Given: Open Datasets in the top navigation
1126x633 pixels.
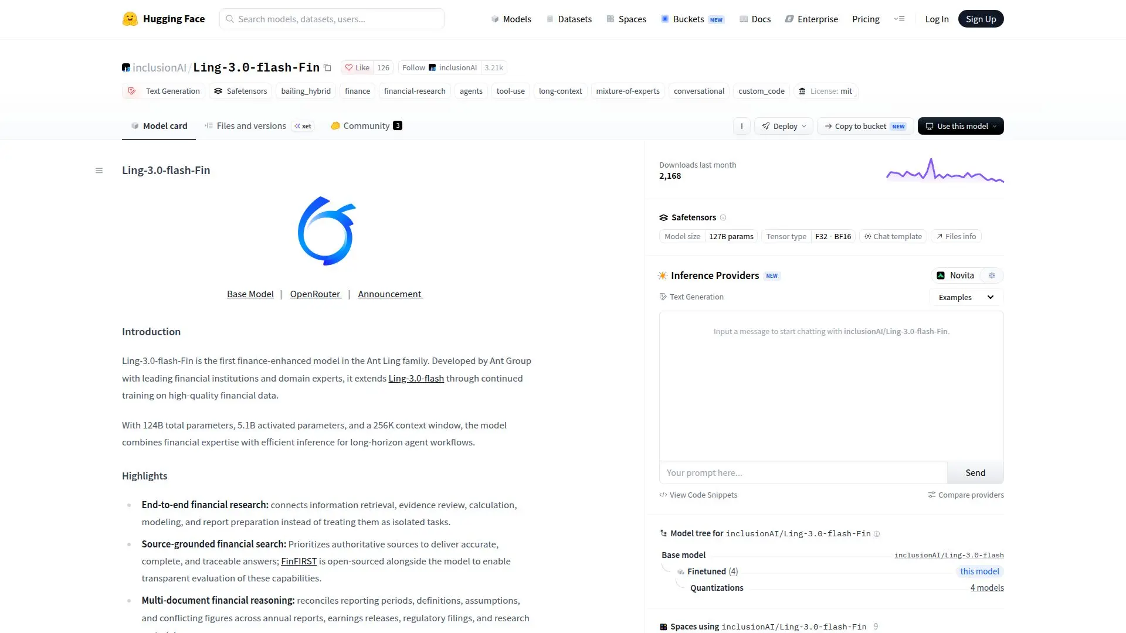Looking at the screenshot, I should 569,19.
